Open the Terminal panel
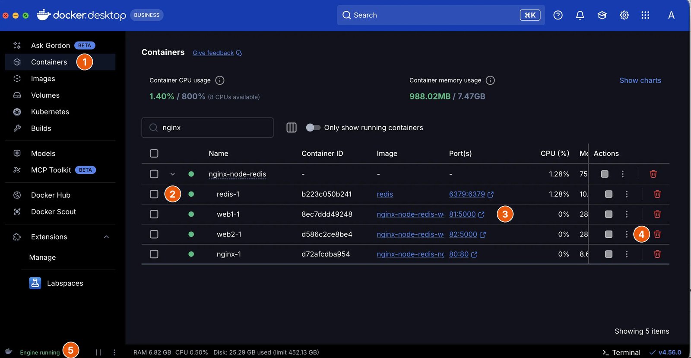 621,352
